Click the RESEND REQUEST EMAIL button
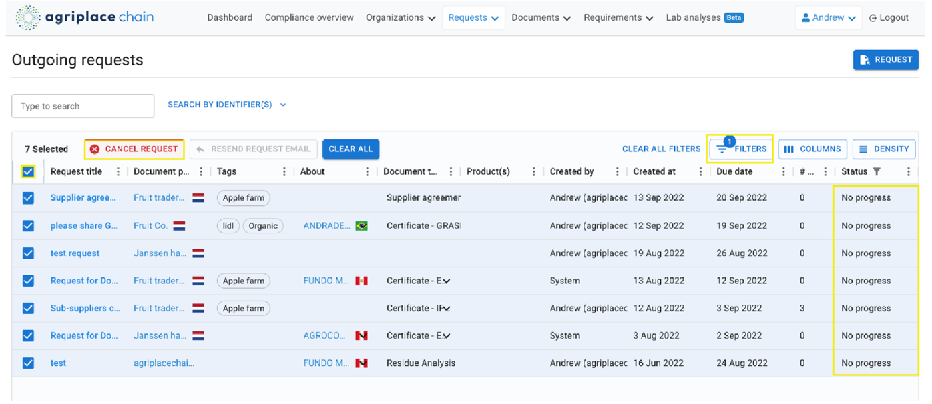 tap(252, 149)
